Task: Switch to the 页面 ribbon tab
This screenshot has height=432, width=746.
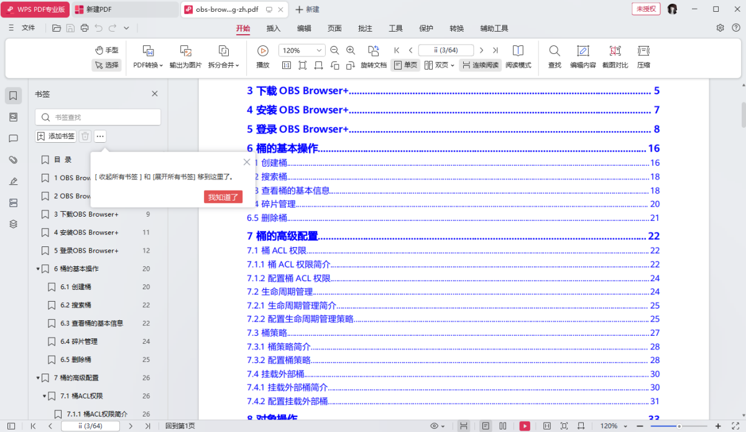Action: tap(334, 28)
